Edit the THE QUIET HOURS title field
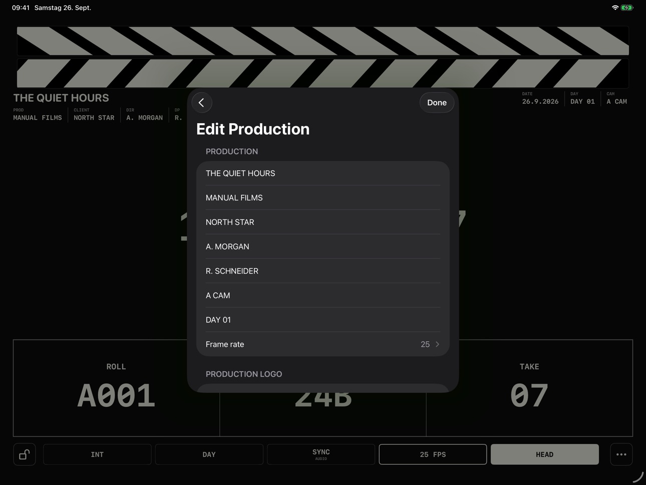646x485 pixels. point(323,173)
